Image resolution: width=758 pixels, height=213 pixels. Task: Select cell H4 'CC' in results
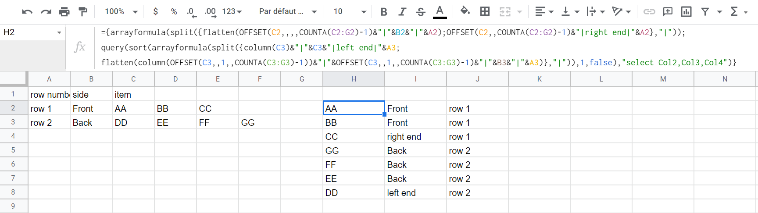click(x=354, y=137)
